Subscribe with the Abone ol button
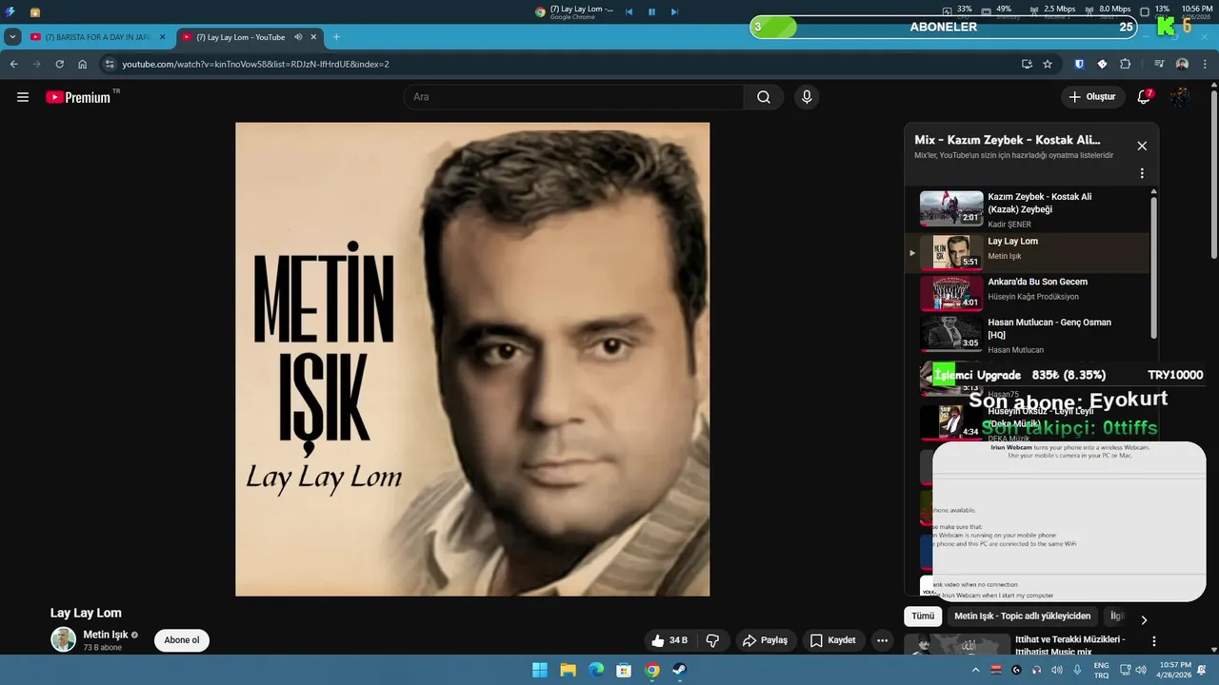This screenshot has width=1219, height=685. click(182, 640)
